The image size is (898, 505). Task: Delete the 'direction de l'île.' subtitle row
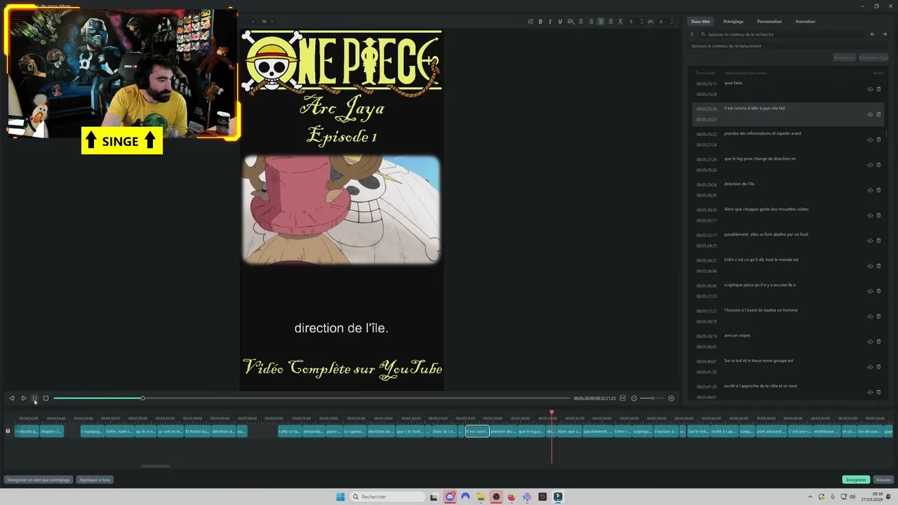878,190
